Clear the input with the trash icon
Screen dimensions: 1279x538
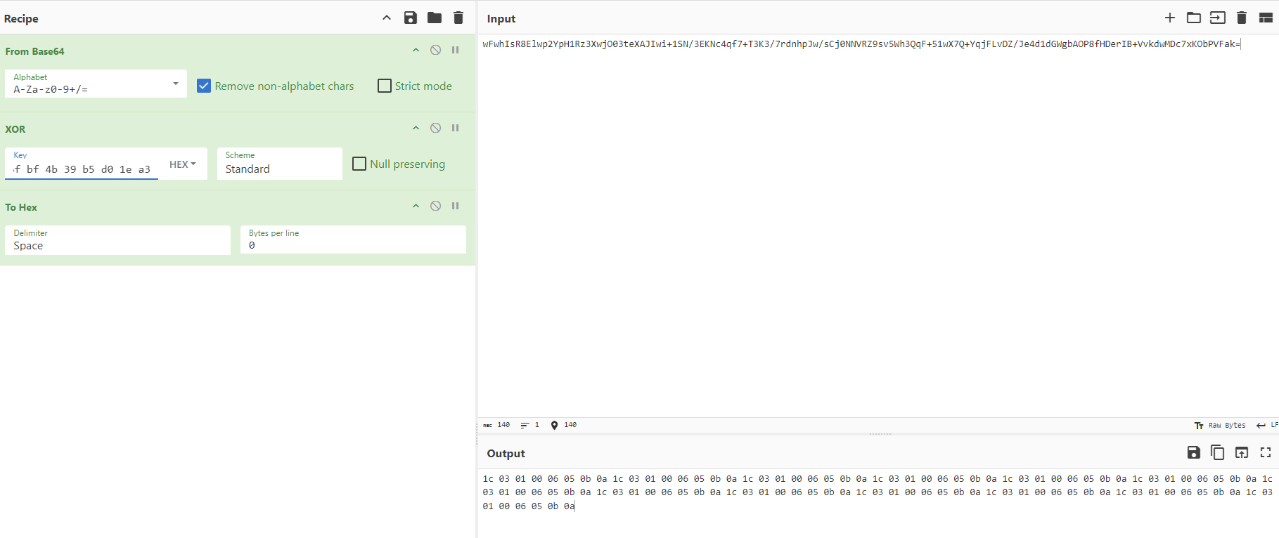click(x=1242, y=18)
